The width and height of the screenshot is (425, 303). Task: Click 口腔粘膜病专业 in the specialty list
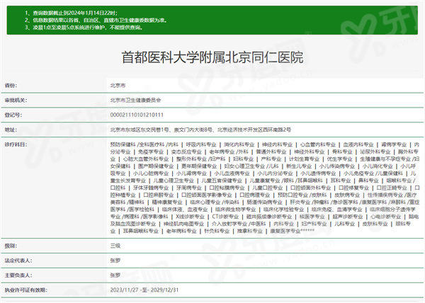[227, 188]
